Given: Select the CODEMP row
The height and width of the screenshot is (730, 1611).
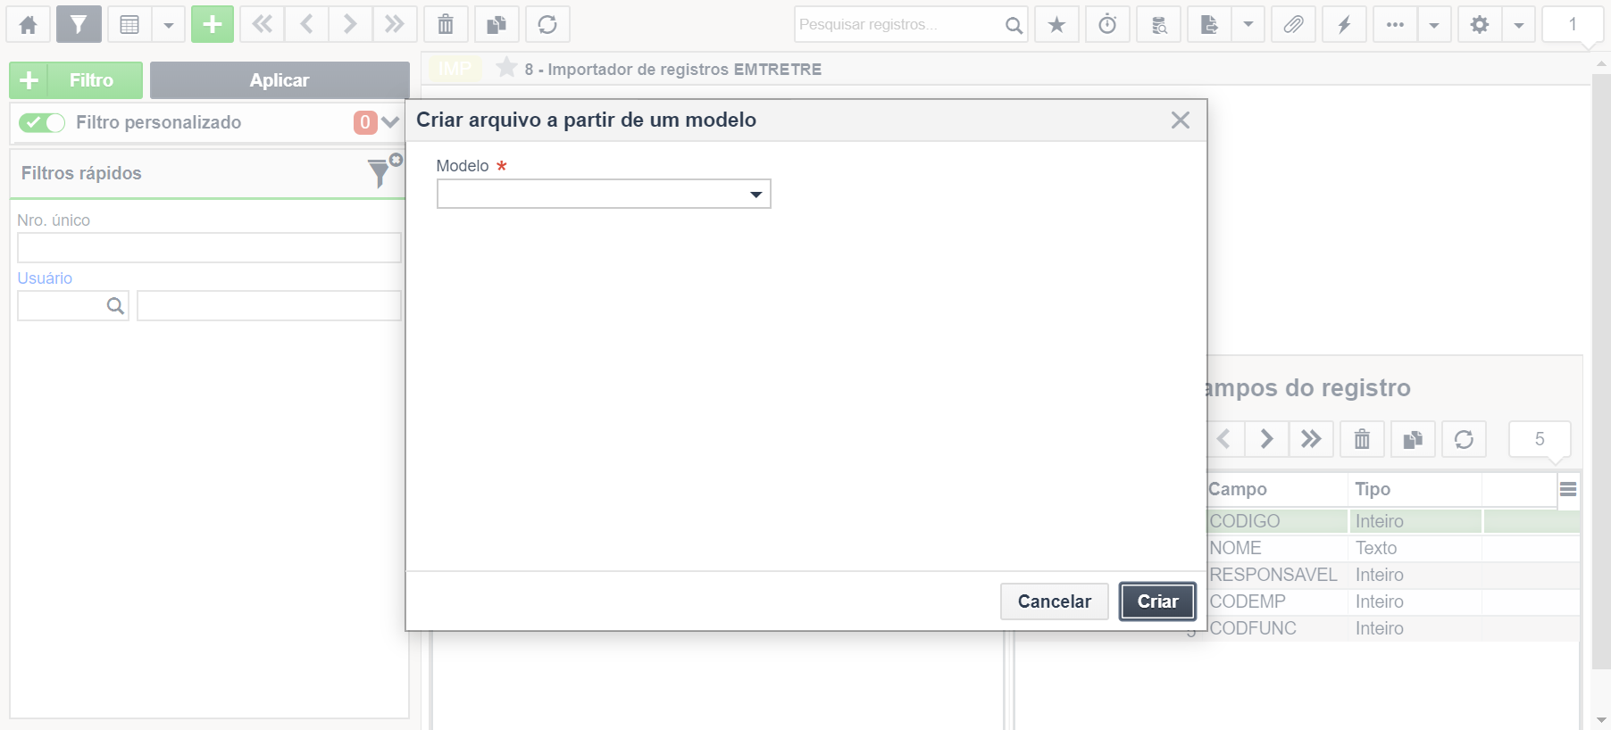Looking at the screenshot, I should [1393, 601].
